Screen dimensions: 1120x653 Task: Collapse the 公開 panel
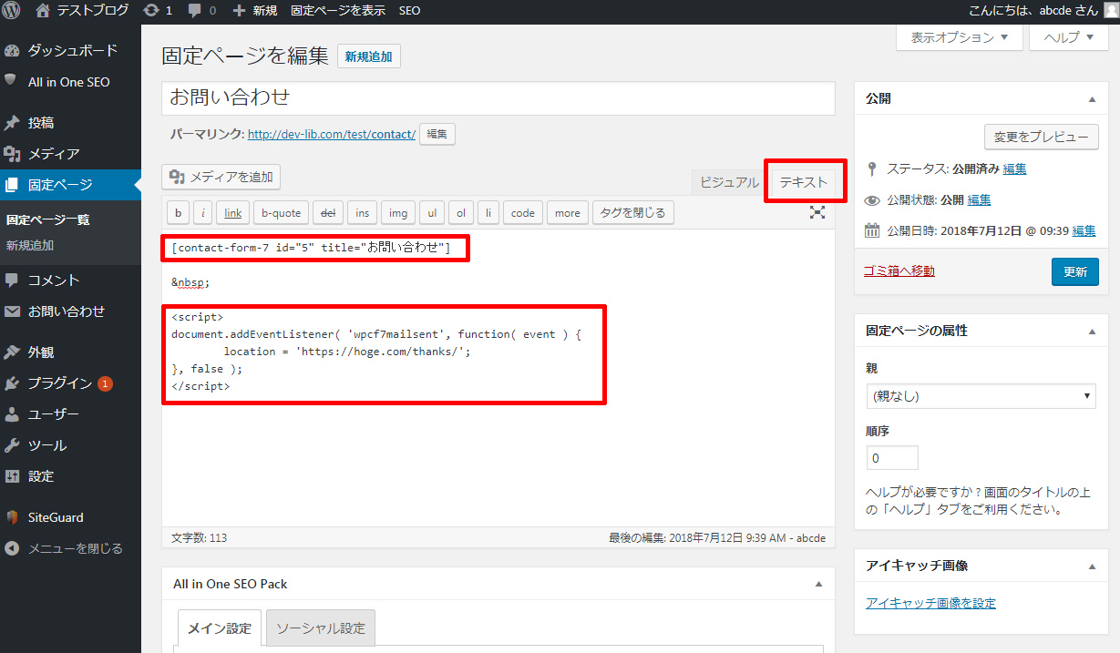(1092, 99)
